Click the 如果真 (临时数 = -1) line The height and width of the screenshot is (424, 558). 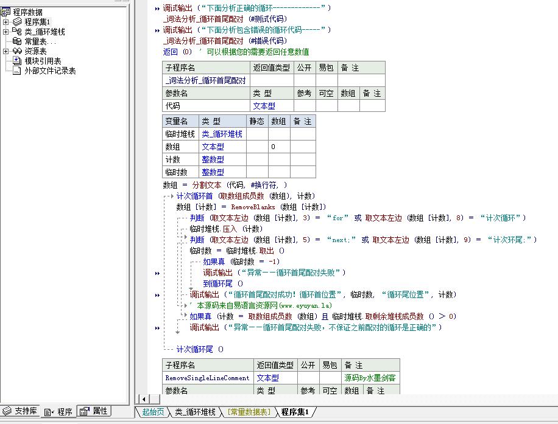241,262
